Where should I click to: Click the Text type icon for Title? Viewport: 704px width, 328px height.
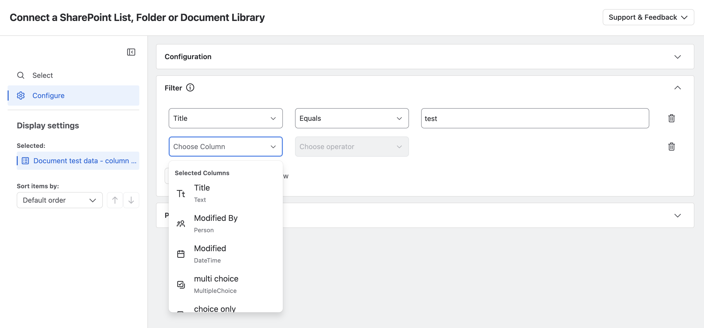point(181,194)
